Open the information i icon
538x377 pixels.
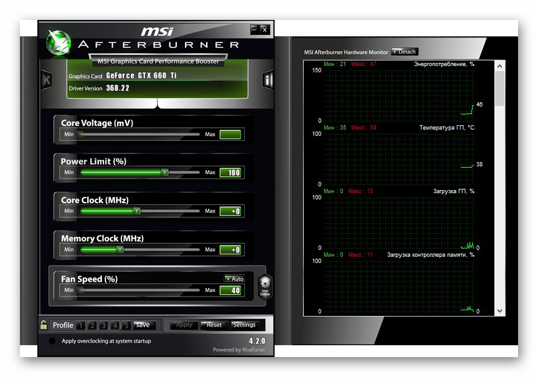pyautogui.click(x=268, y=80)
